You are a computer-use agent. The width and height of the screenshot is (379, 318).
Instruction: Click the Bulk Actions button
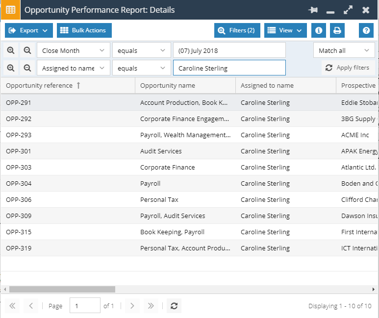pos(84,30)
